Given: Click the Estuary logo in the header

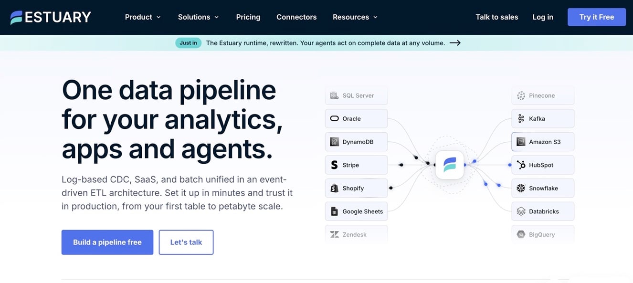Looking at the screenshot, I should [x=51, y=17].
